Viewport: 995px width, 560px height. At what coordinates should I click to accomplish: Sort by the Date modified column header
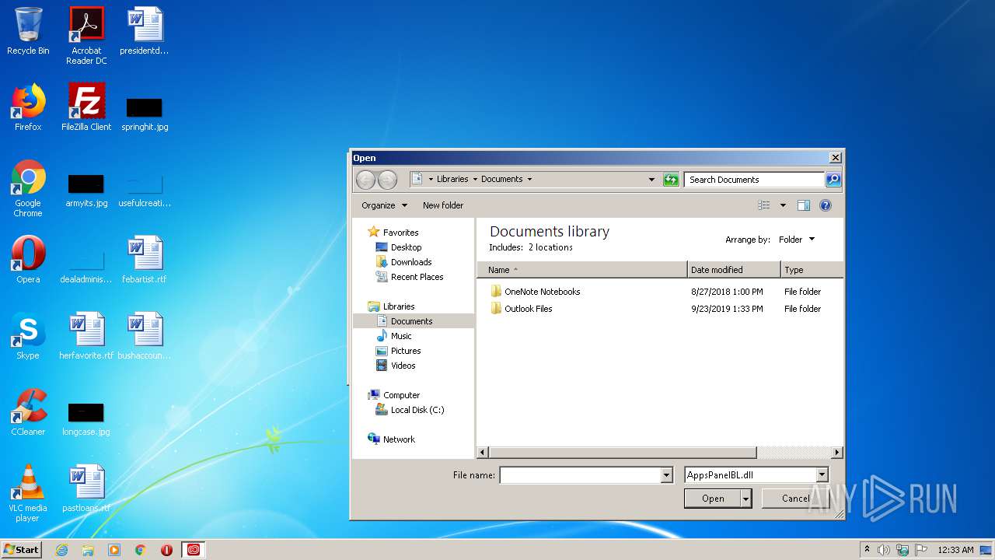tap(734, 270)
